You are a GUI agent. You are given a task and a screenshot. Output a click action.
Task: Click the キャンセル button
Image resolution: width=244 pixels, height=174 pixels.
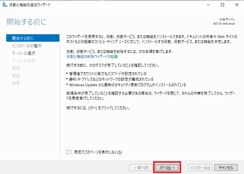pos(226,167)
